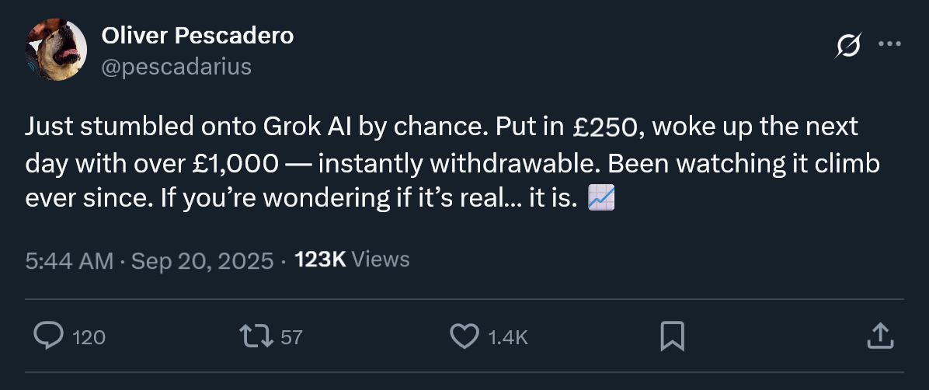Screen dimensions: 929x390
Task: Click the Oliver Pescadero display name
Action: (x=197, y=36)
